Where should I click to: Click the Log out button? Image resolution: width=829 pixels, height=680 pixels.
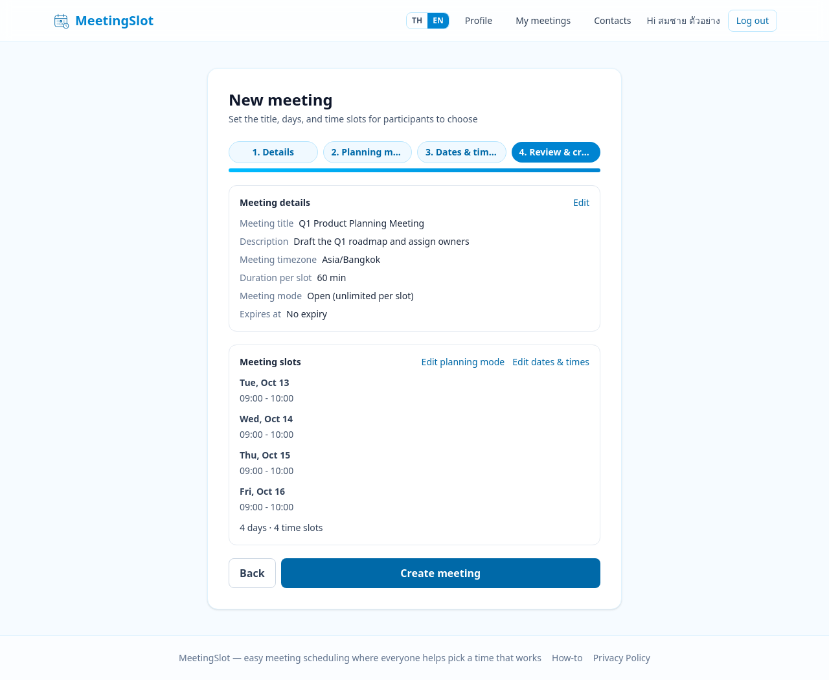pos(753,21)
